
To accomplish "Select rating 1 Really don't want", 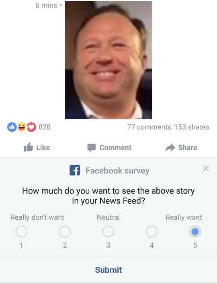I will coord(21,231).
